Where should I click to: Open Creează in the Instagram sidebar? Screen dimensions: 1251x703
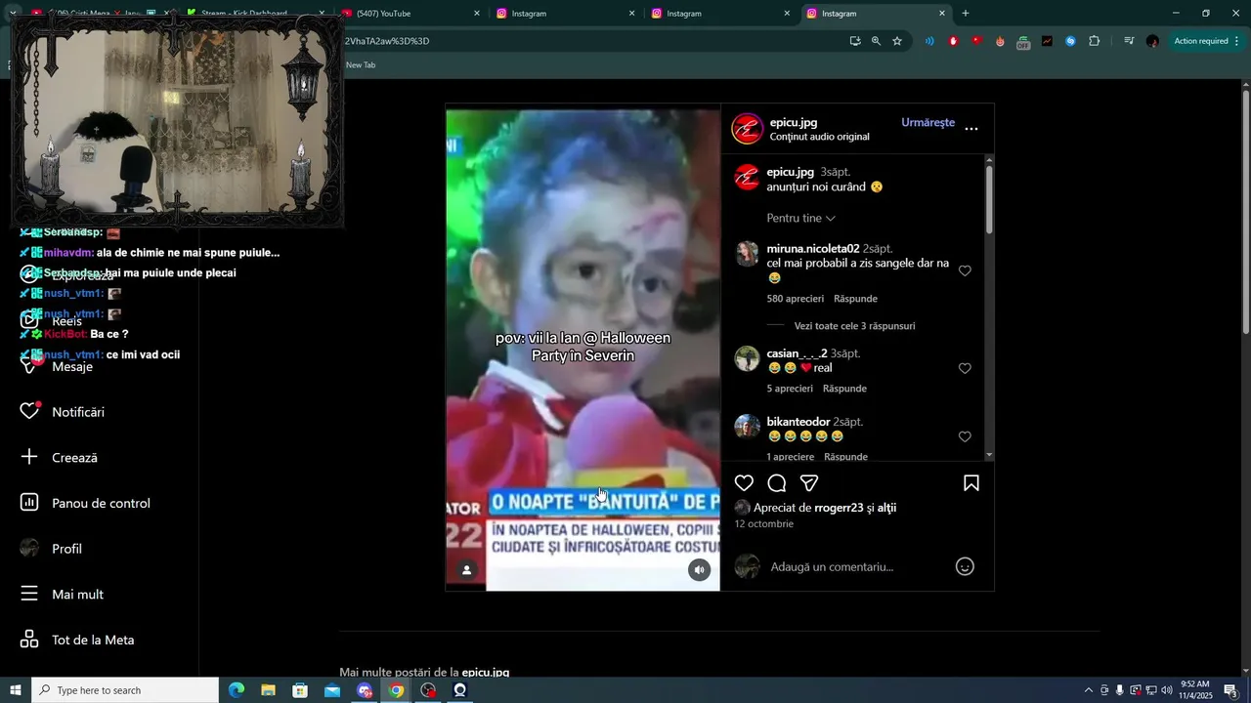[x=60, y=458]
